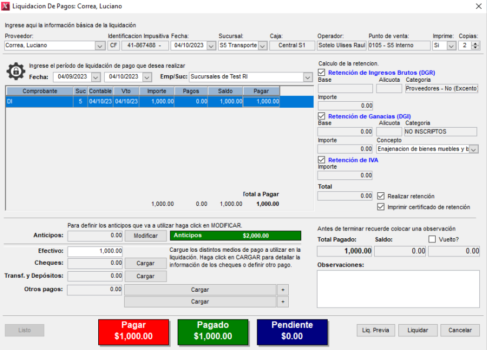Open the Emp/Suc dropdown list
The width and height of the screenshot is (487, 350).
pyautogui.click(x=307, y=77)
